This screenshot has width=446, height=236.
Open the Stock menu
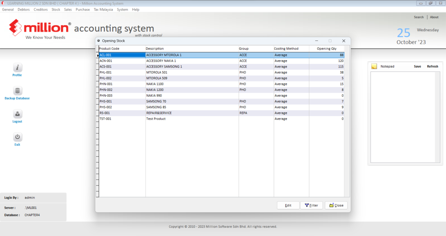[56, 10]
